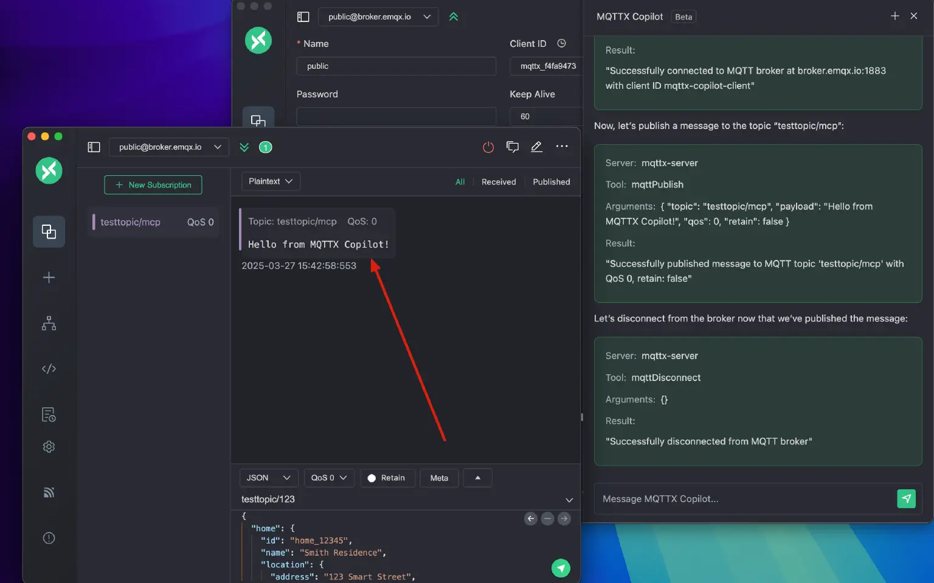Switch to the Published messages tab
The image size is (934, 583).
pyautogui.click(x=551, y=182)
